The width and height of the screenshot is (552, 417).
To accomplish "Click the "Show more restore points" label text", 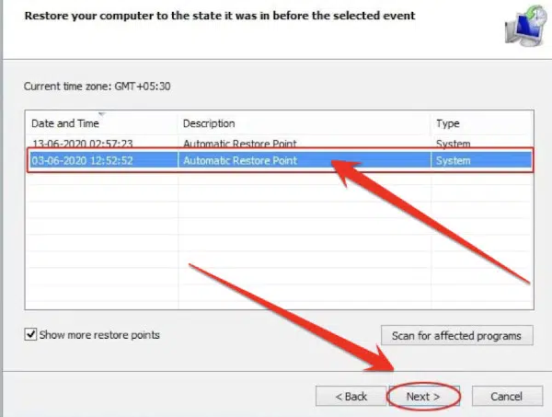I will [99, 335].
